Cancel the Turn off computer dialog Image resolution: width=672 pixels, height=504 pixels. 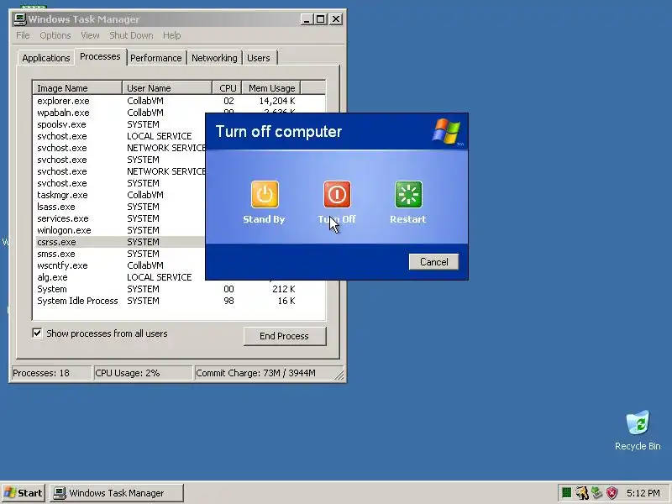point(433,262)
